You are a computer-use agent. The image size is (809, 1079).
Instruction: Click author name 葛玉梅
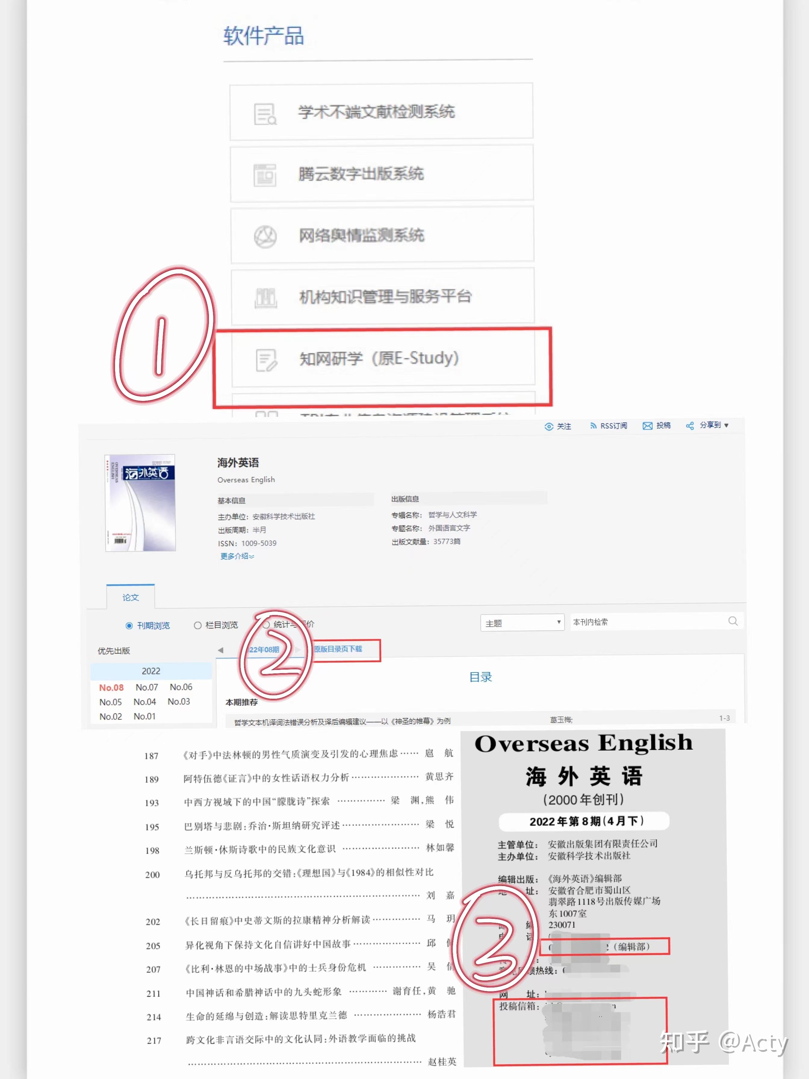click(x=561, y=720)
